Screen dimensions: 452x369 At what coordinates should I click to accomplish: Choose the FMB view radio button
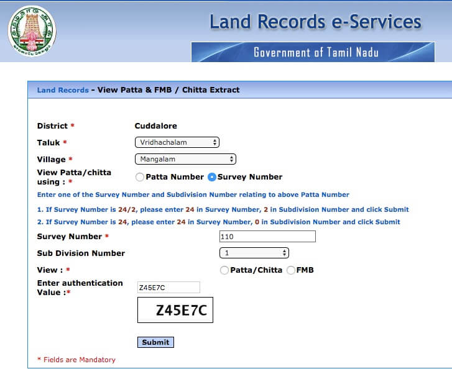click(x=290, y=270)
